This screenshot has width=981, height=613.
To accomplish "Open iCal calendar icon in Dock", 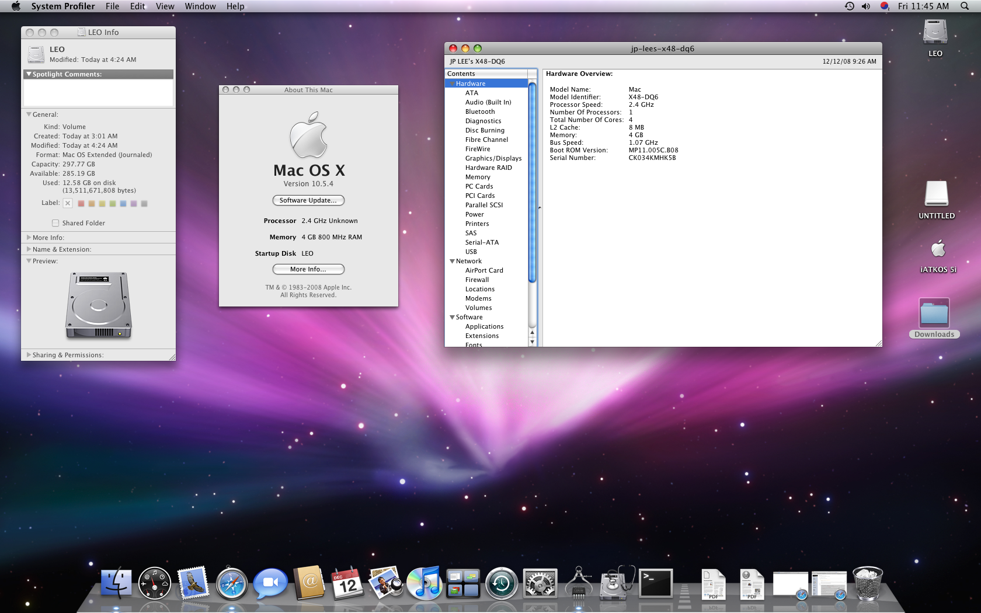I will pos(347,583).
